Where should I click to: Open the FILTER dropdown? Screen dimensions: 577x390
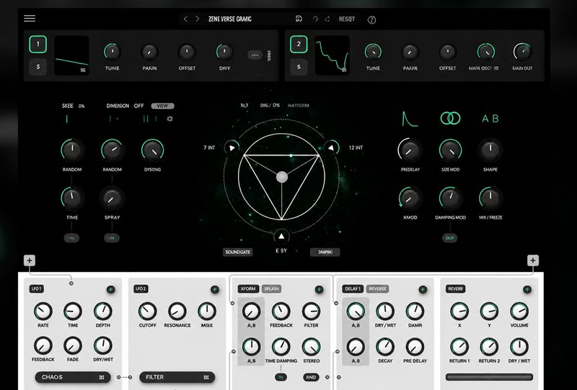(177, 377)
